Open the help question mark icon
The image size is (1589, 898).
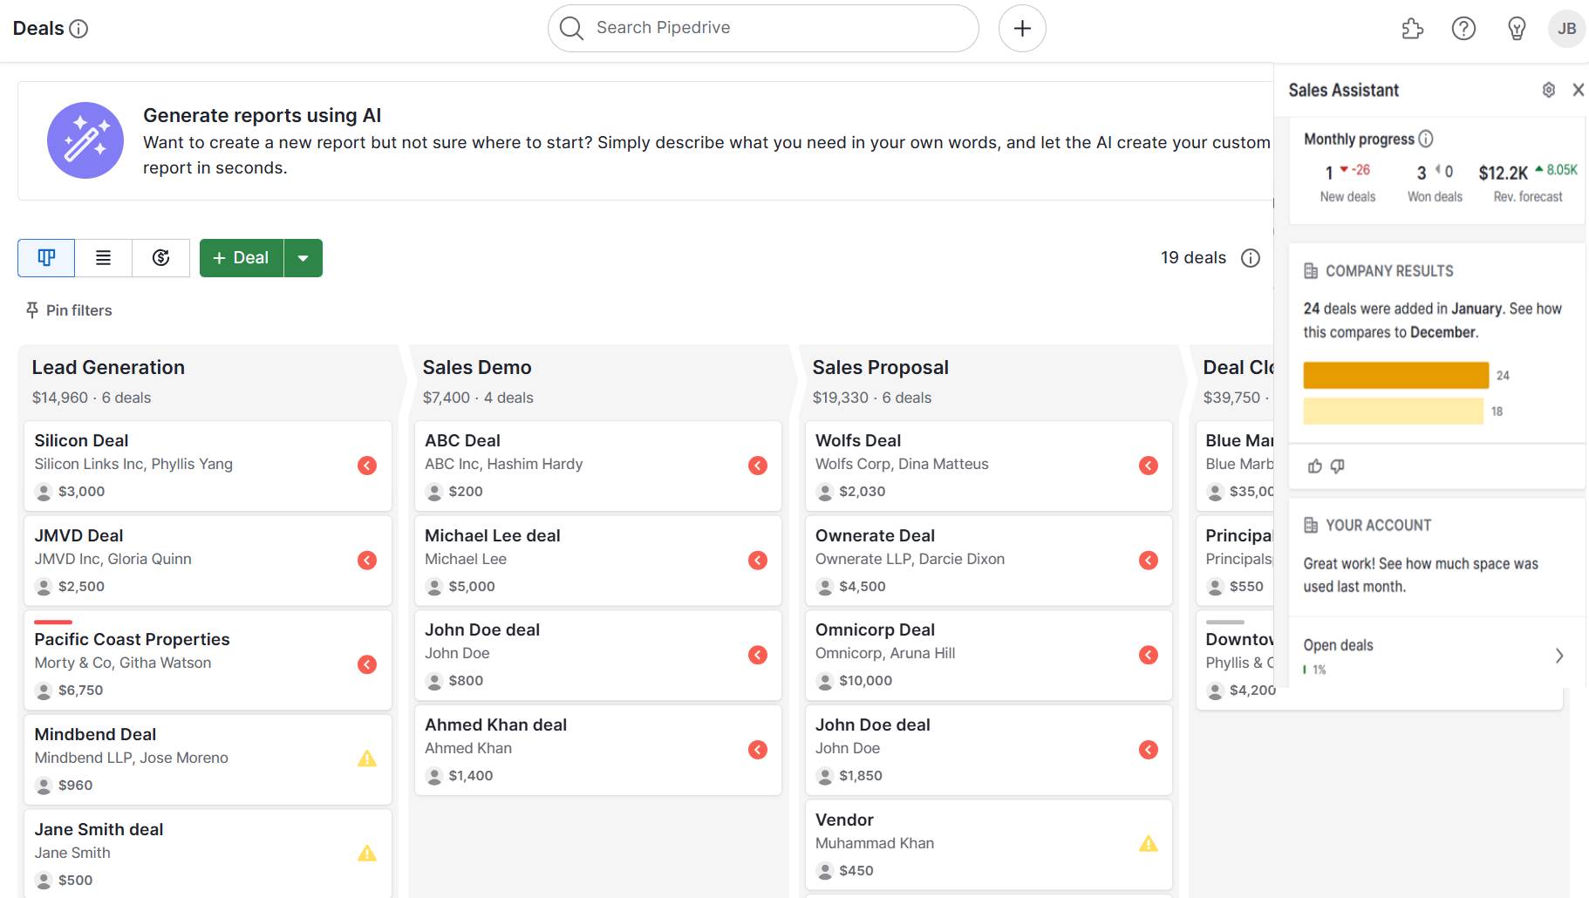click(1463, 28)
